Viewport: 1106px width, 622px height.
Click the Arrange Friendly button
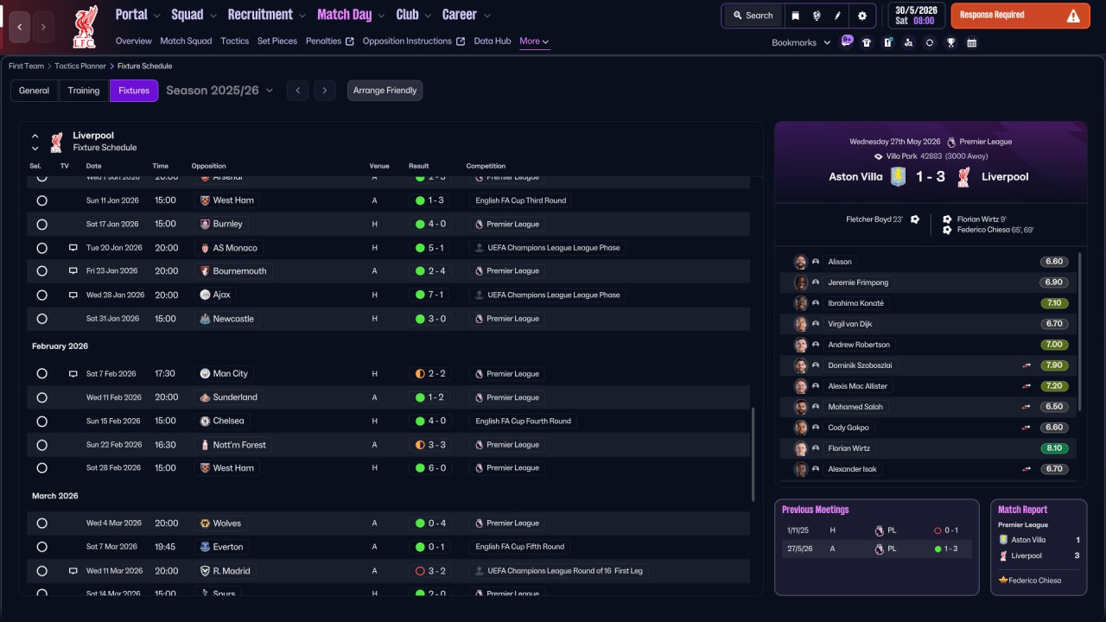[385, 91]
